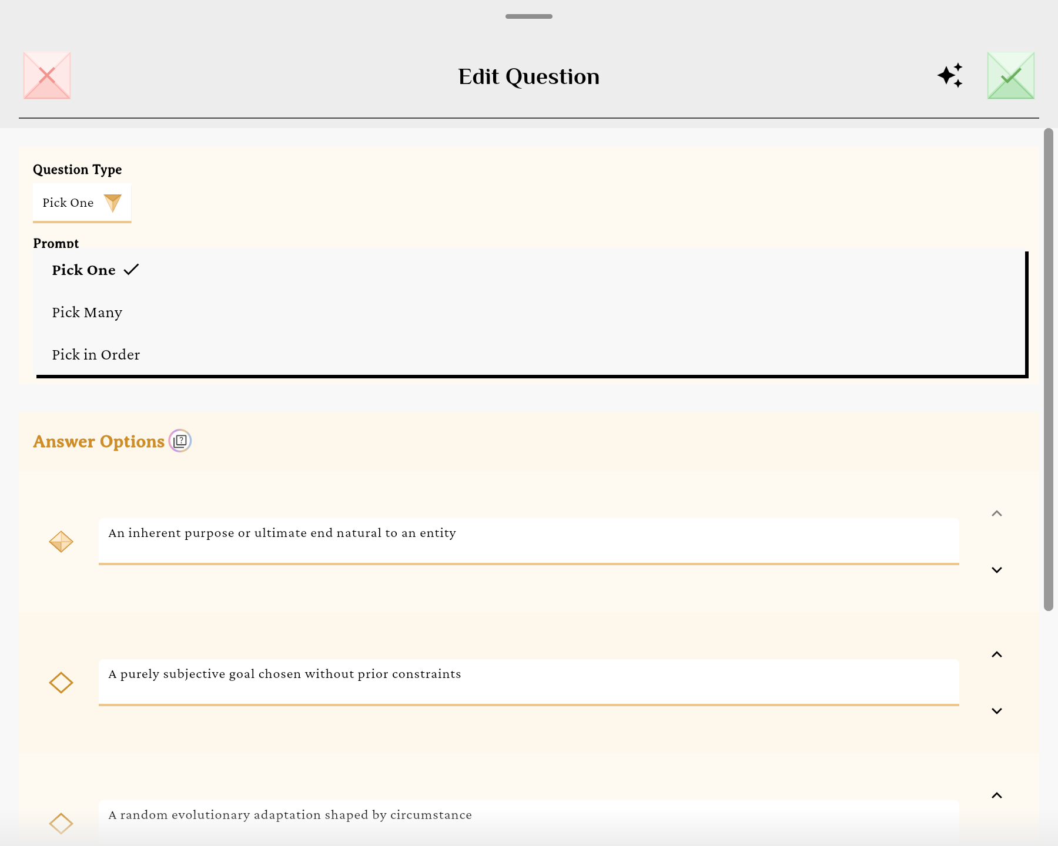Confirm changes with the green checkmark button
1058x846 pixels.
coord(1011,75)
